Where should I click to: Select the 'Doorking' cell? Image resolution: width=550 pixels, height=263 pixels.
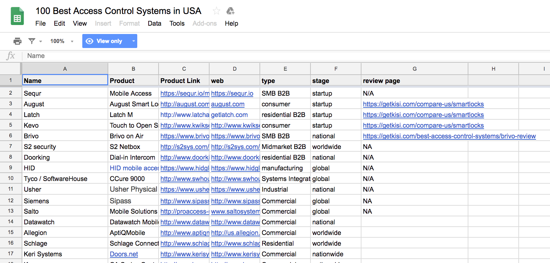[65, 157]
